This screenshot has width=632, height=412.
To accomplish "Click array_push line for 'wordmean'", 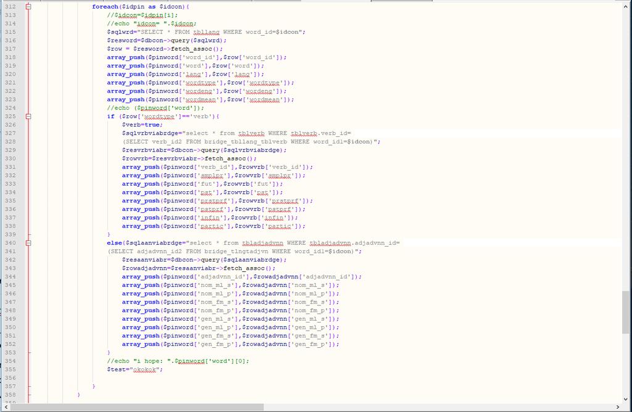I will (x=201, y=100).
